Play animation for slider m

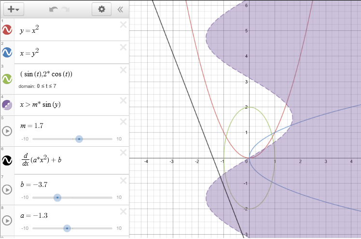point(7,131)
